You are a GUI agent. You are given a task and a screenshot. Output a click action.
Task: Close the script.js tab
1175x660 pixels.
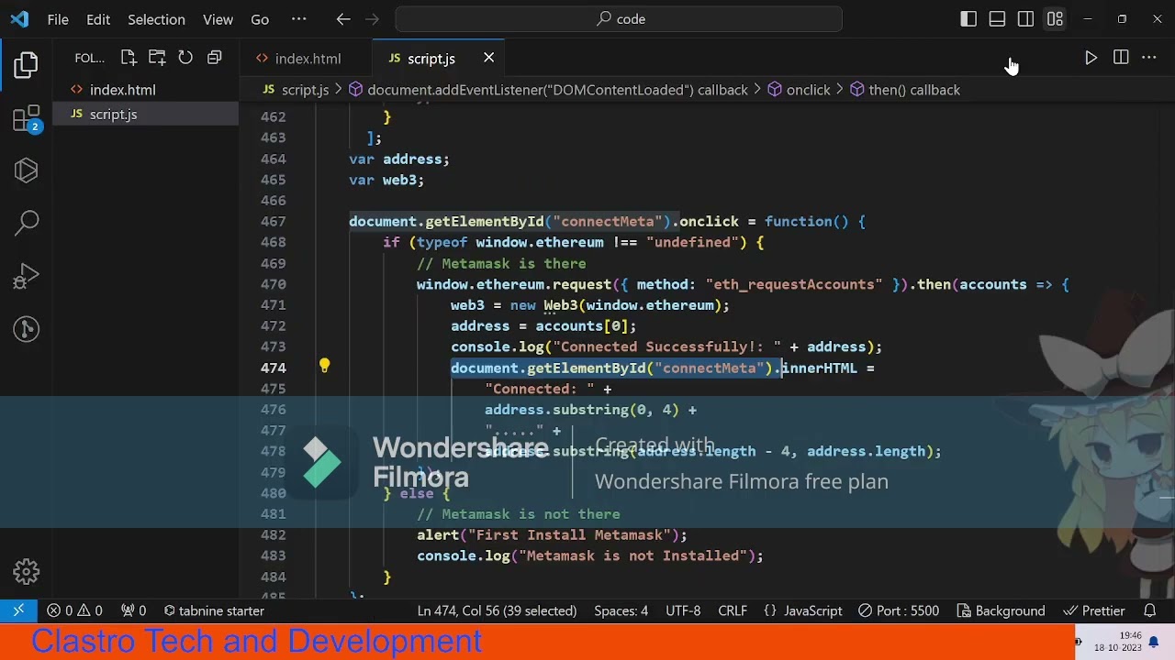coord(489,58)
